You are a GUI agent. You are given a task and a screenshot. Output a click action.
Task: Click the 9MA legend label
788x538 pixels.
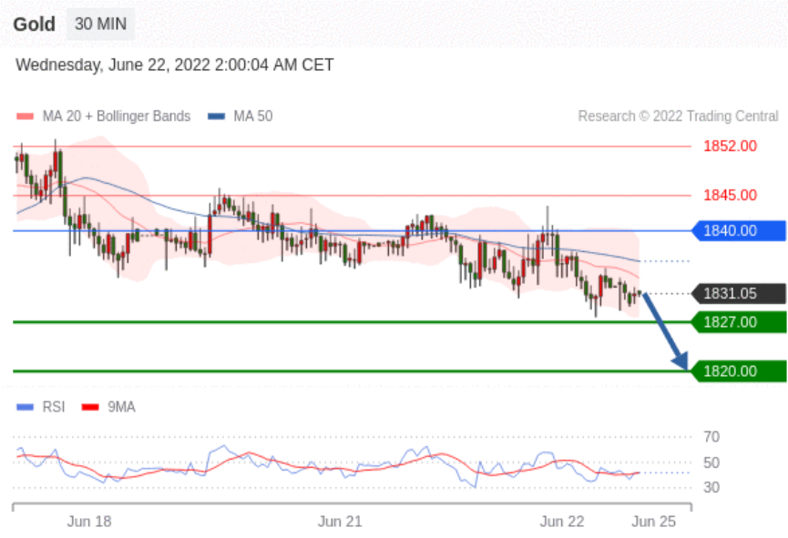pyautogui.click(x=121, y=407)
